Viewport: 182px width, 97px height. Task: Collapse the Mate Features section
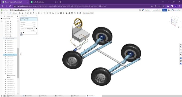pos(4,38)
